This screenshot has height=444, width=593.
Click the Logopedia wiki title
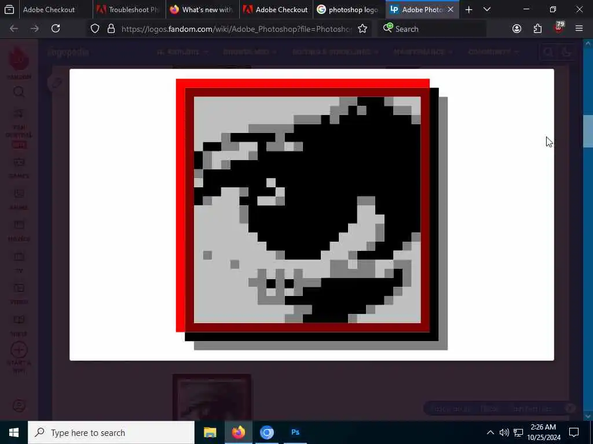68,52
